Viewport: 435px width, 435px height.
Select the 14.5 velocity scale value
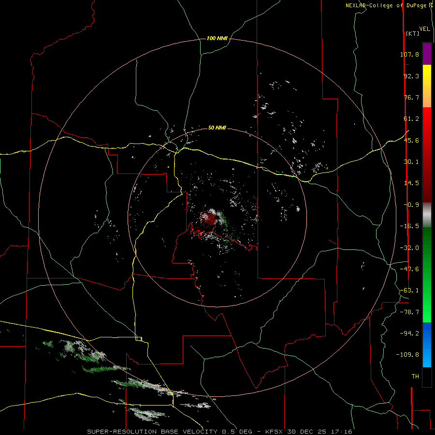(411, 183)
